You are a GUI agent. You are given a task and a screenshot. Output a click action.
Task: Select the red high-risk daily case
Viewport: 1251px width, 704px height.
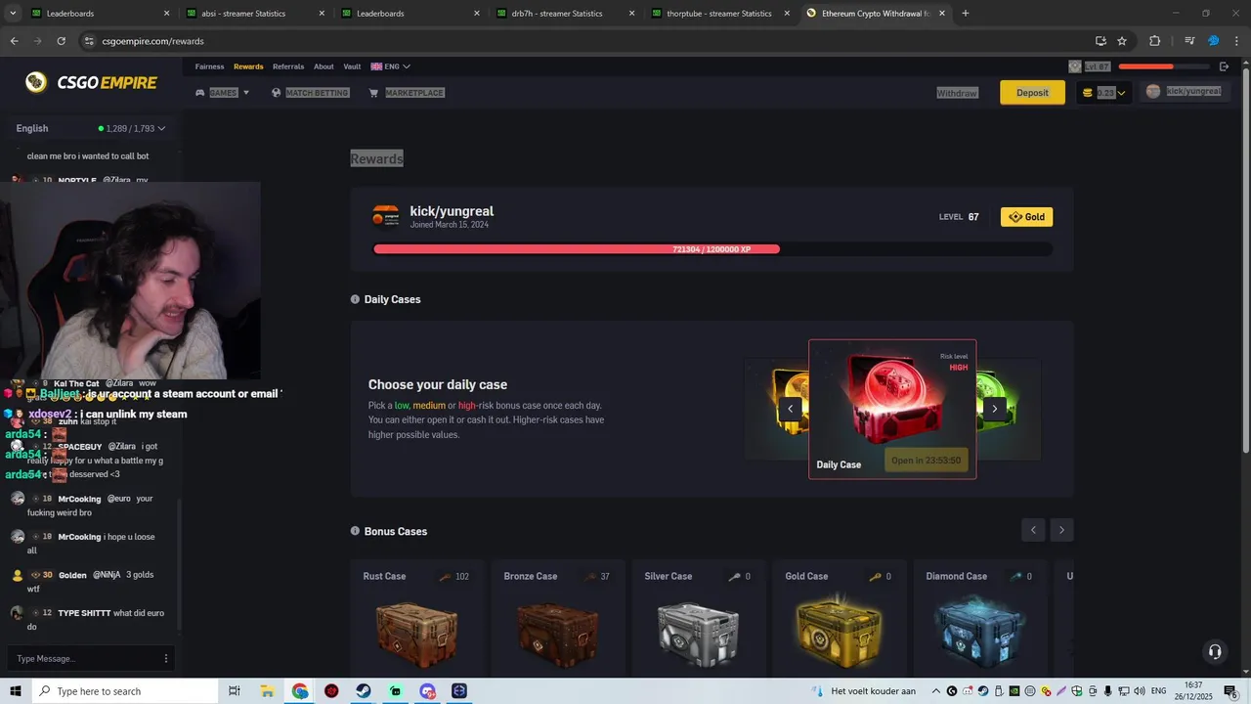892,409
